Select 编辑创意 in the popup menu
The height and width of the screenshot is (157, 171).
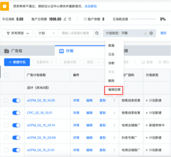(114, 90)
